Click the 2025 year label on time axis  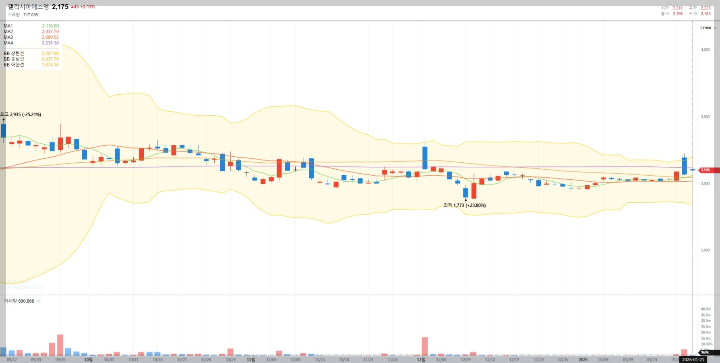(583, 360)
